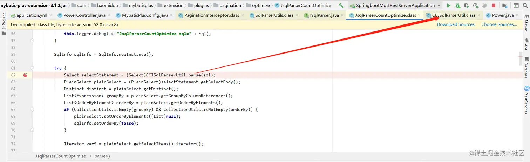Remove breakpoint on line 62
This screenshot has height=162, width=530.
click(25, 75)
